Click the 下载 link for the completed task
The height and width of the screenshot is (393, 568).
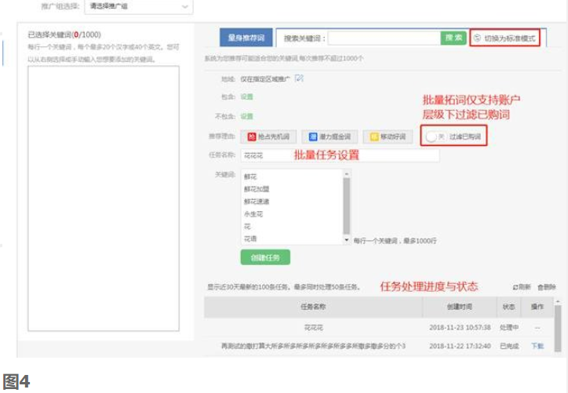click(537, 346)
